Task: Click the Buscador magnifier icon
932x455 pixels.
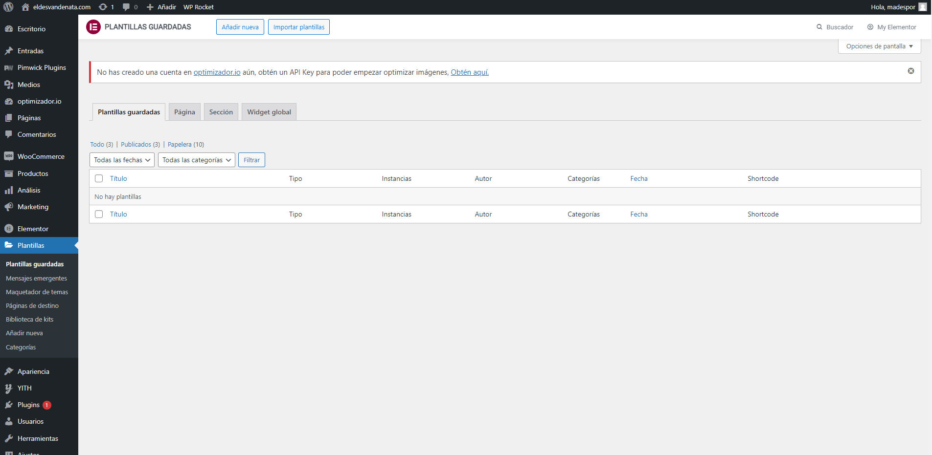Action: [819, 27]
